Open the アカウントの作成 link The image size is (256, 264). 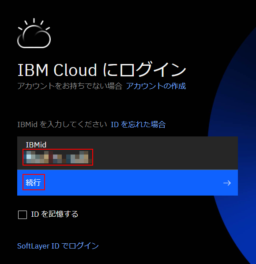(x=156, y=86)
